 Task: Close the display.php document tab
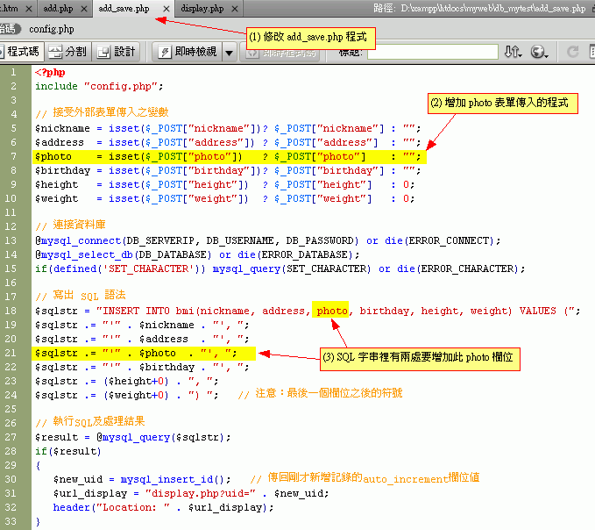click(235, 9)
